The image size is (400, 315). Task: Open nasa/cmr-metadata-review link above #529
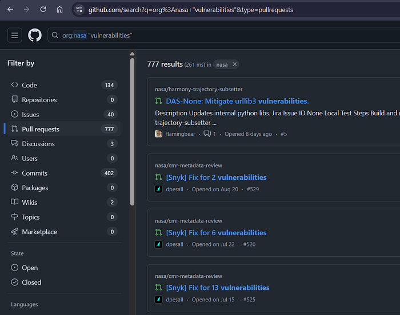coord(189,165)
